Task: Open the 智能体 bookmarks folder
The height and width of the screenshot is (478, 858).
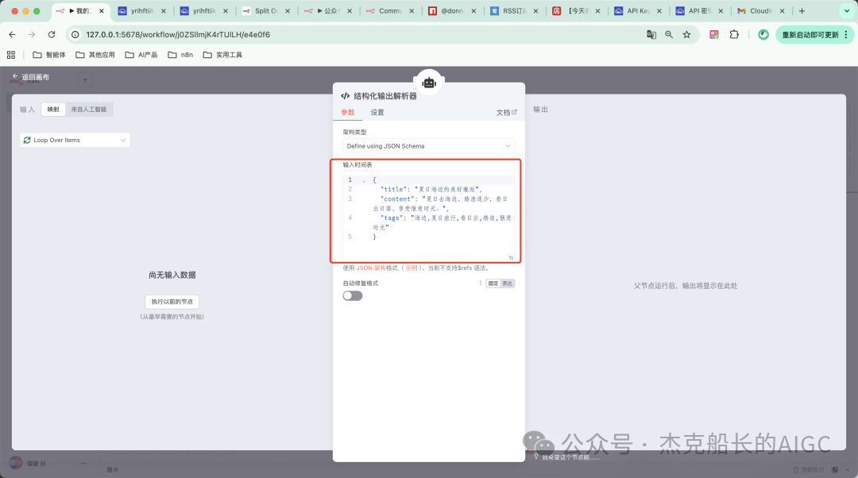Action: (x=49, y=55)
